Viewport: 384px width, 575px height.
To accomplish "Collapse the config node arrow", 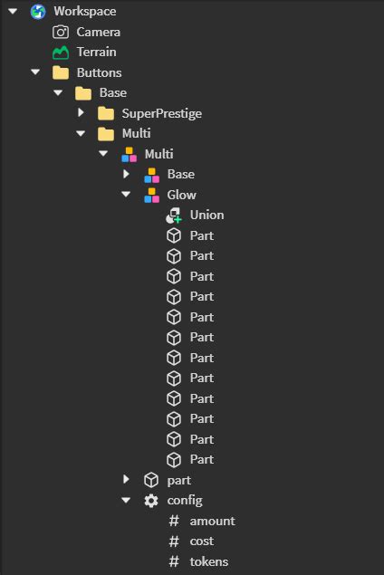I will (126, 500).
